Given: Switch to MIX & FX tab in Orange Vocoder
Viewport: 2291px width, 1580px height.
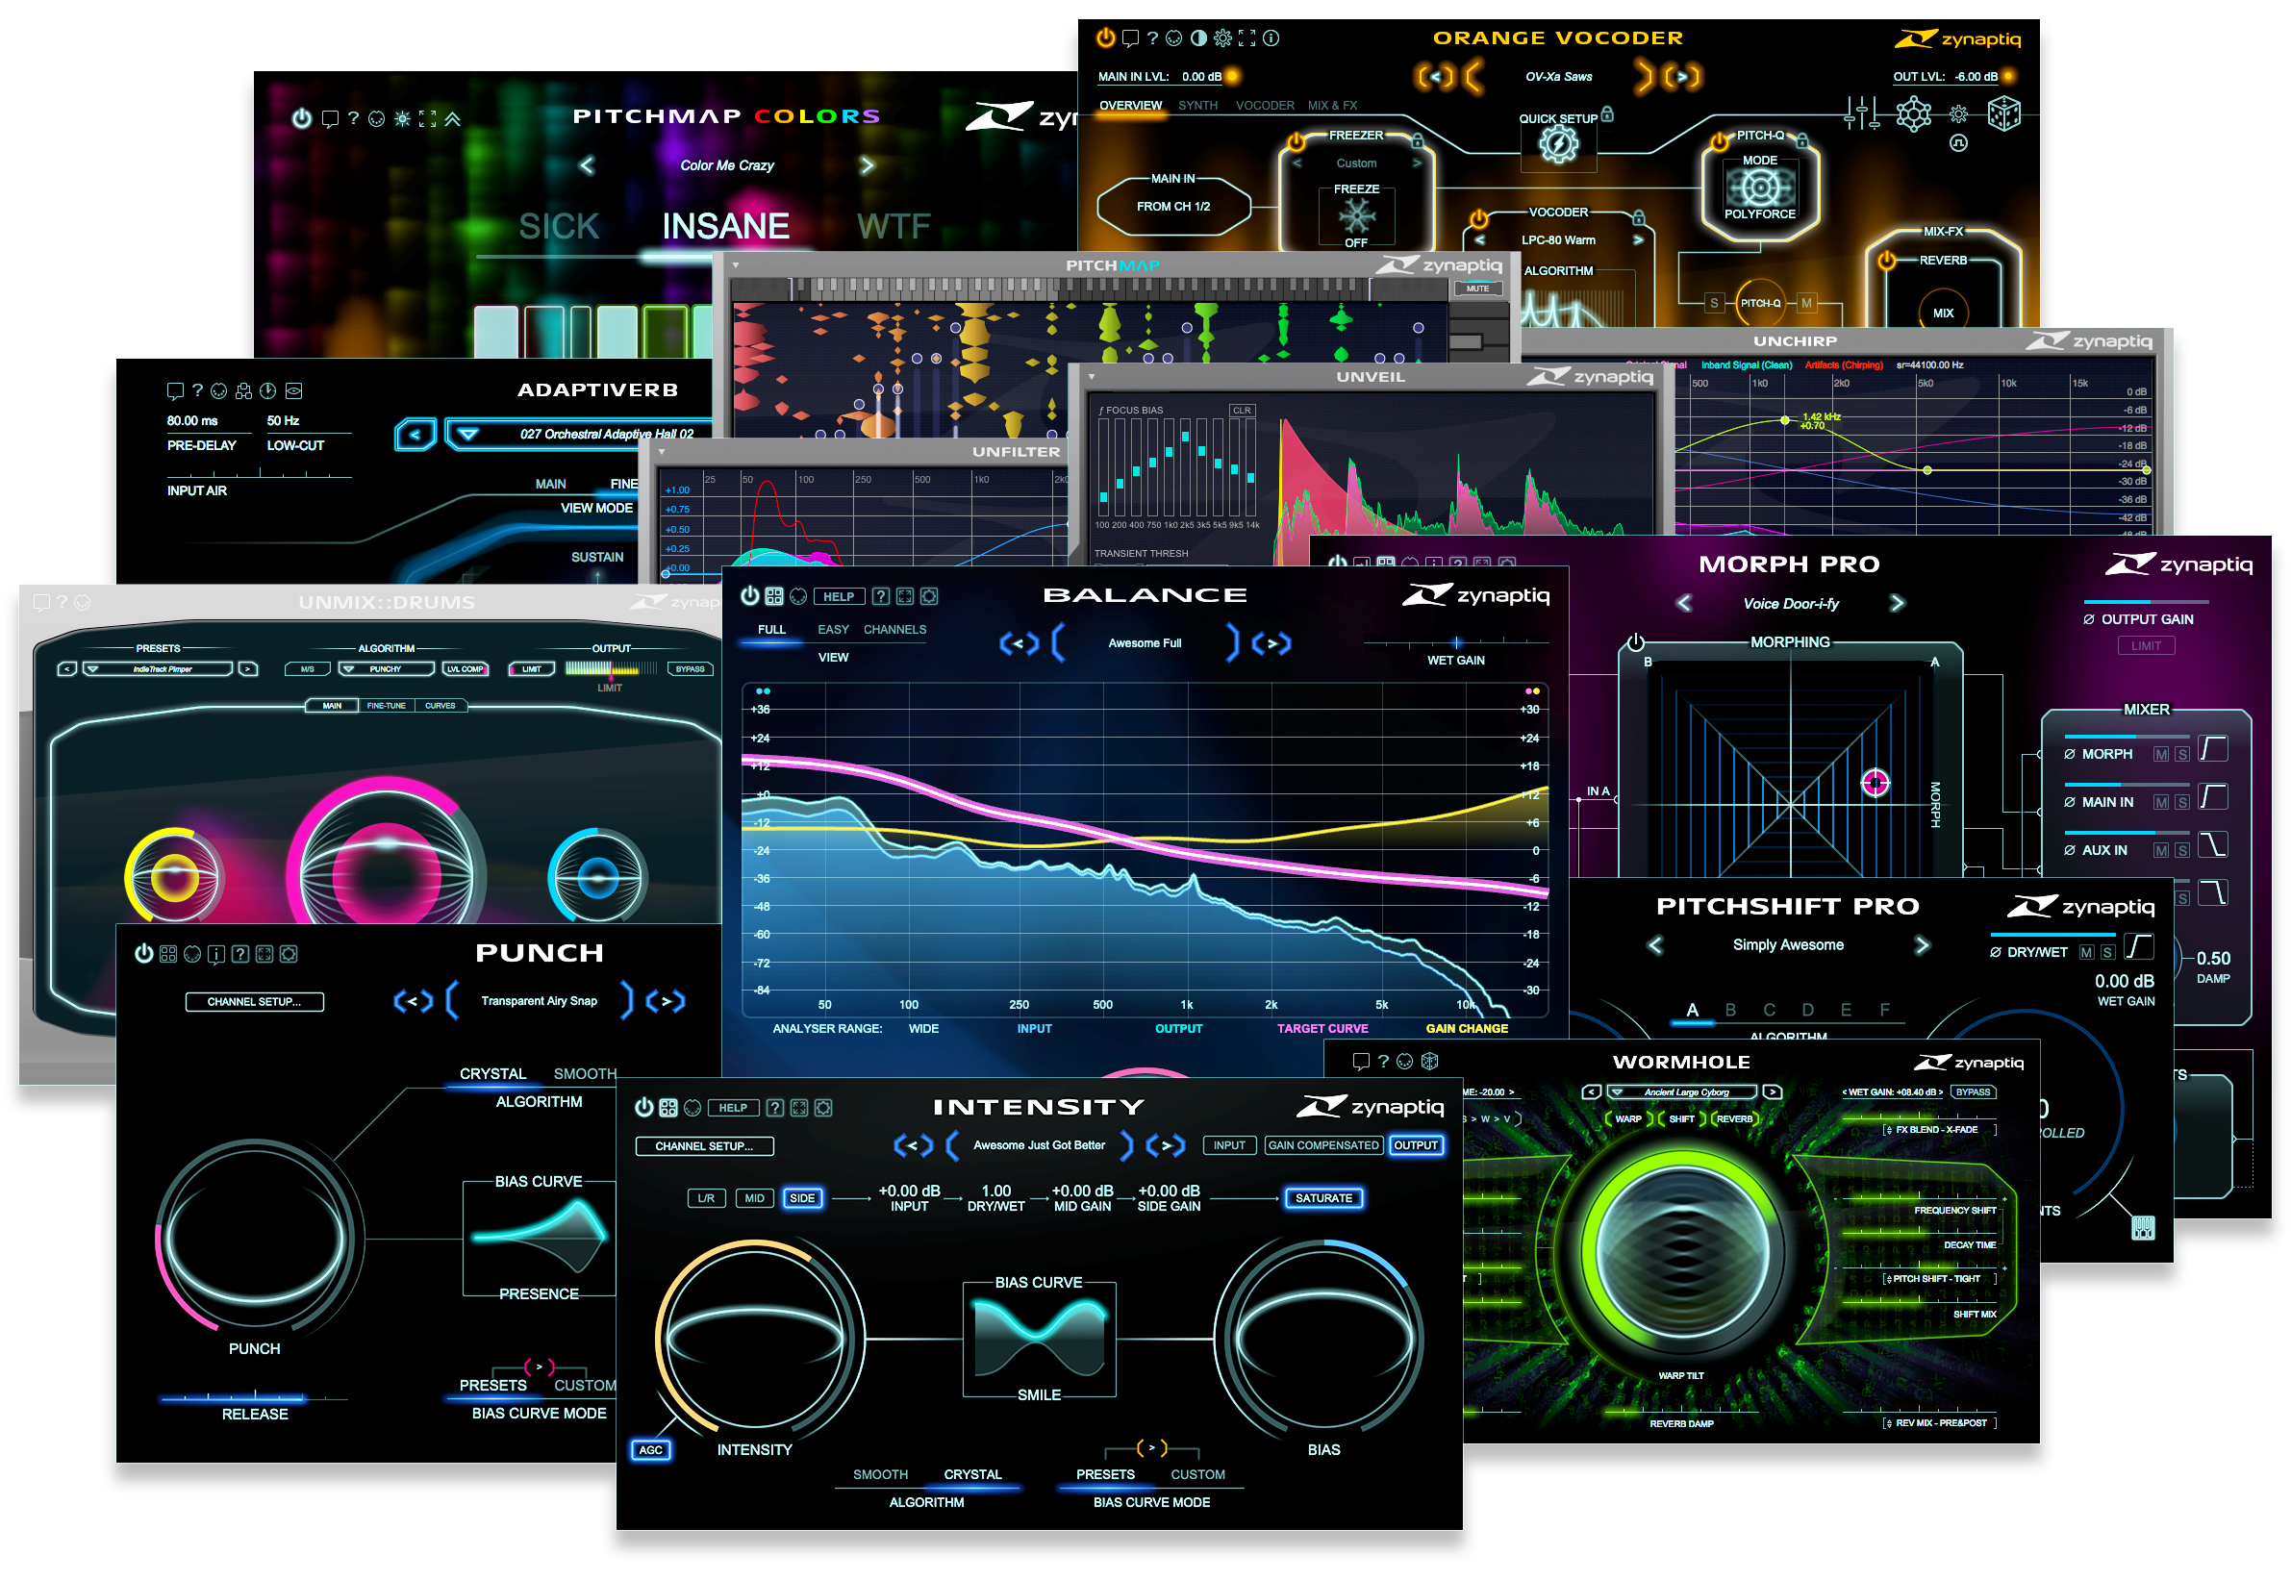Looking at the screenshot, I should coord(1332,105).
